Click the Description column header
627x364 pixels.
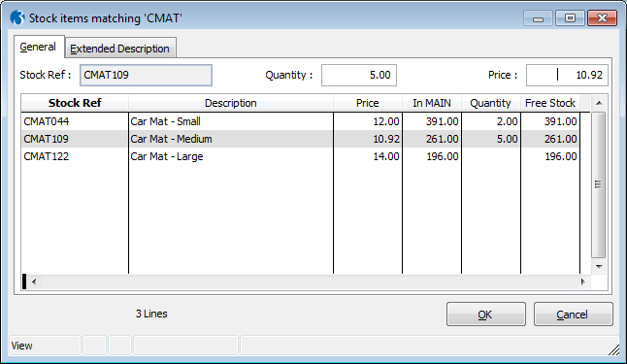(x=231, y=103)
